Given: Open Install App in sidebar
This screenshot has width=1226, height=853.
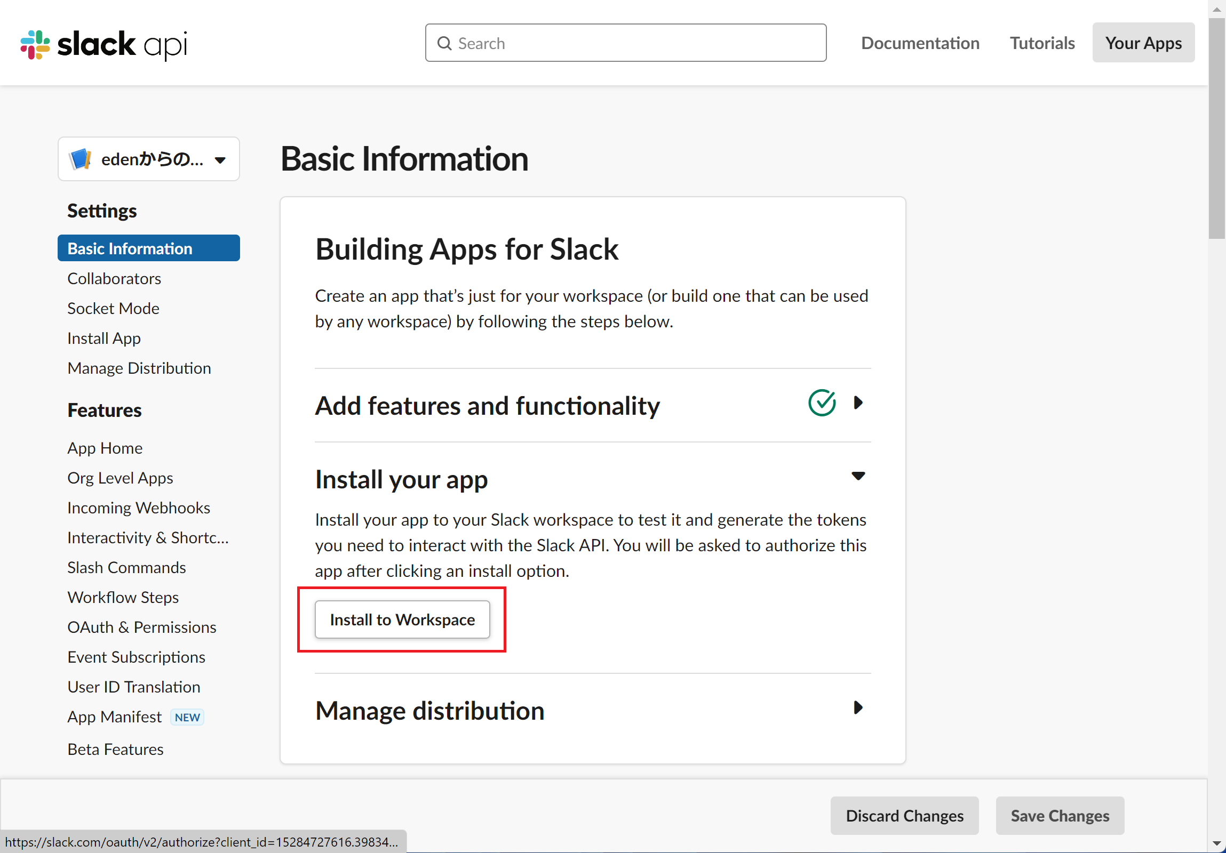Looking at the screenshot, I should pos(104,338).
